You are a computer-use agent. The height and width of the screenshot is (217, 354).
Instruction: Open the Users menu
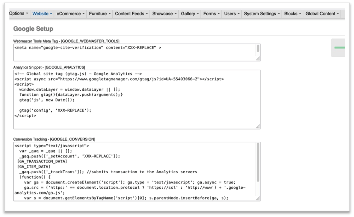point(232,13)
